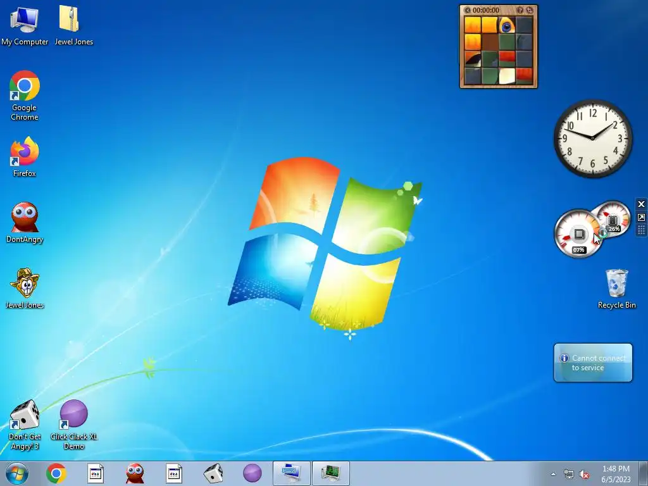Click the document taskbar icon next to Chrome
This screenshot has height=486, width=648.
[x=96, y=473]
